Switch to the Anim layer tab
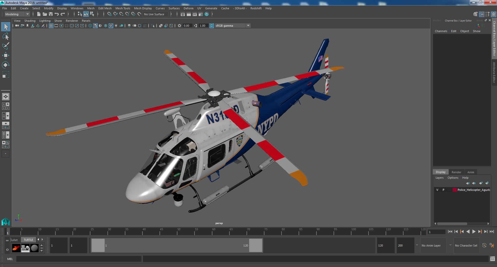 click(471, 172)
